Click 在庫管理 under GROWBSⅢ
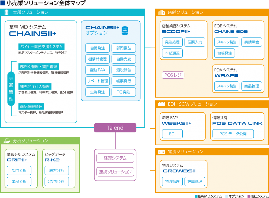The image size is (269, 198). pos(195,181)
